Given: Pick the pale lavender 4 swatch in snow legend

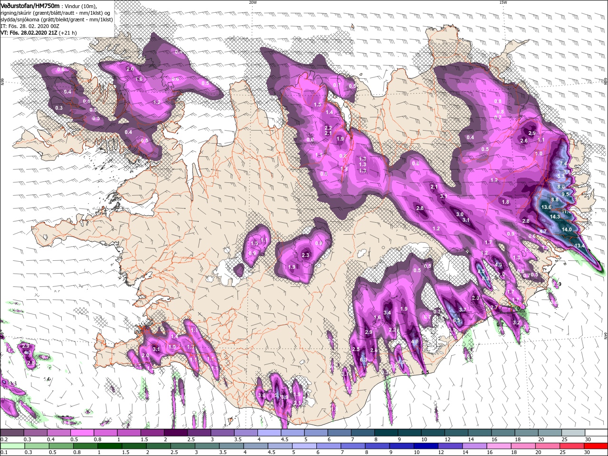Looking at the screenshot, I should click(x=269, y=433).
